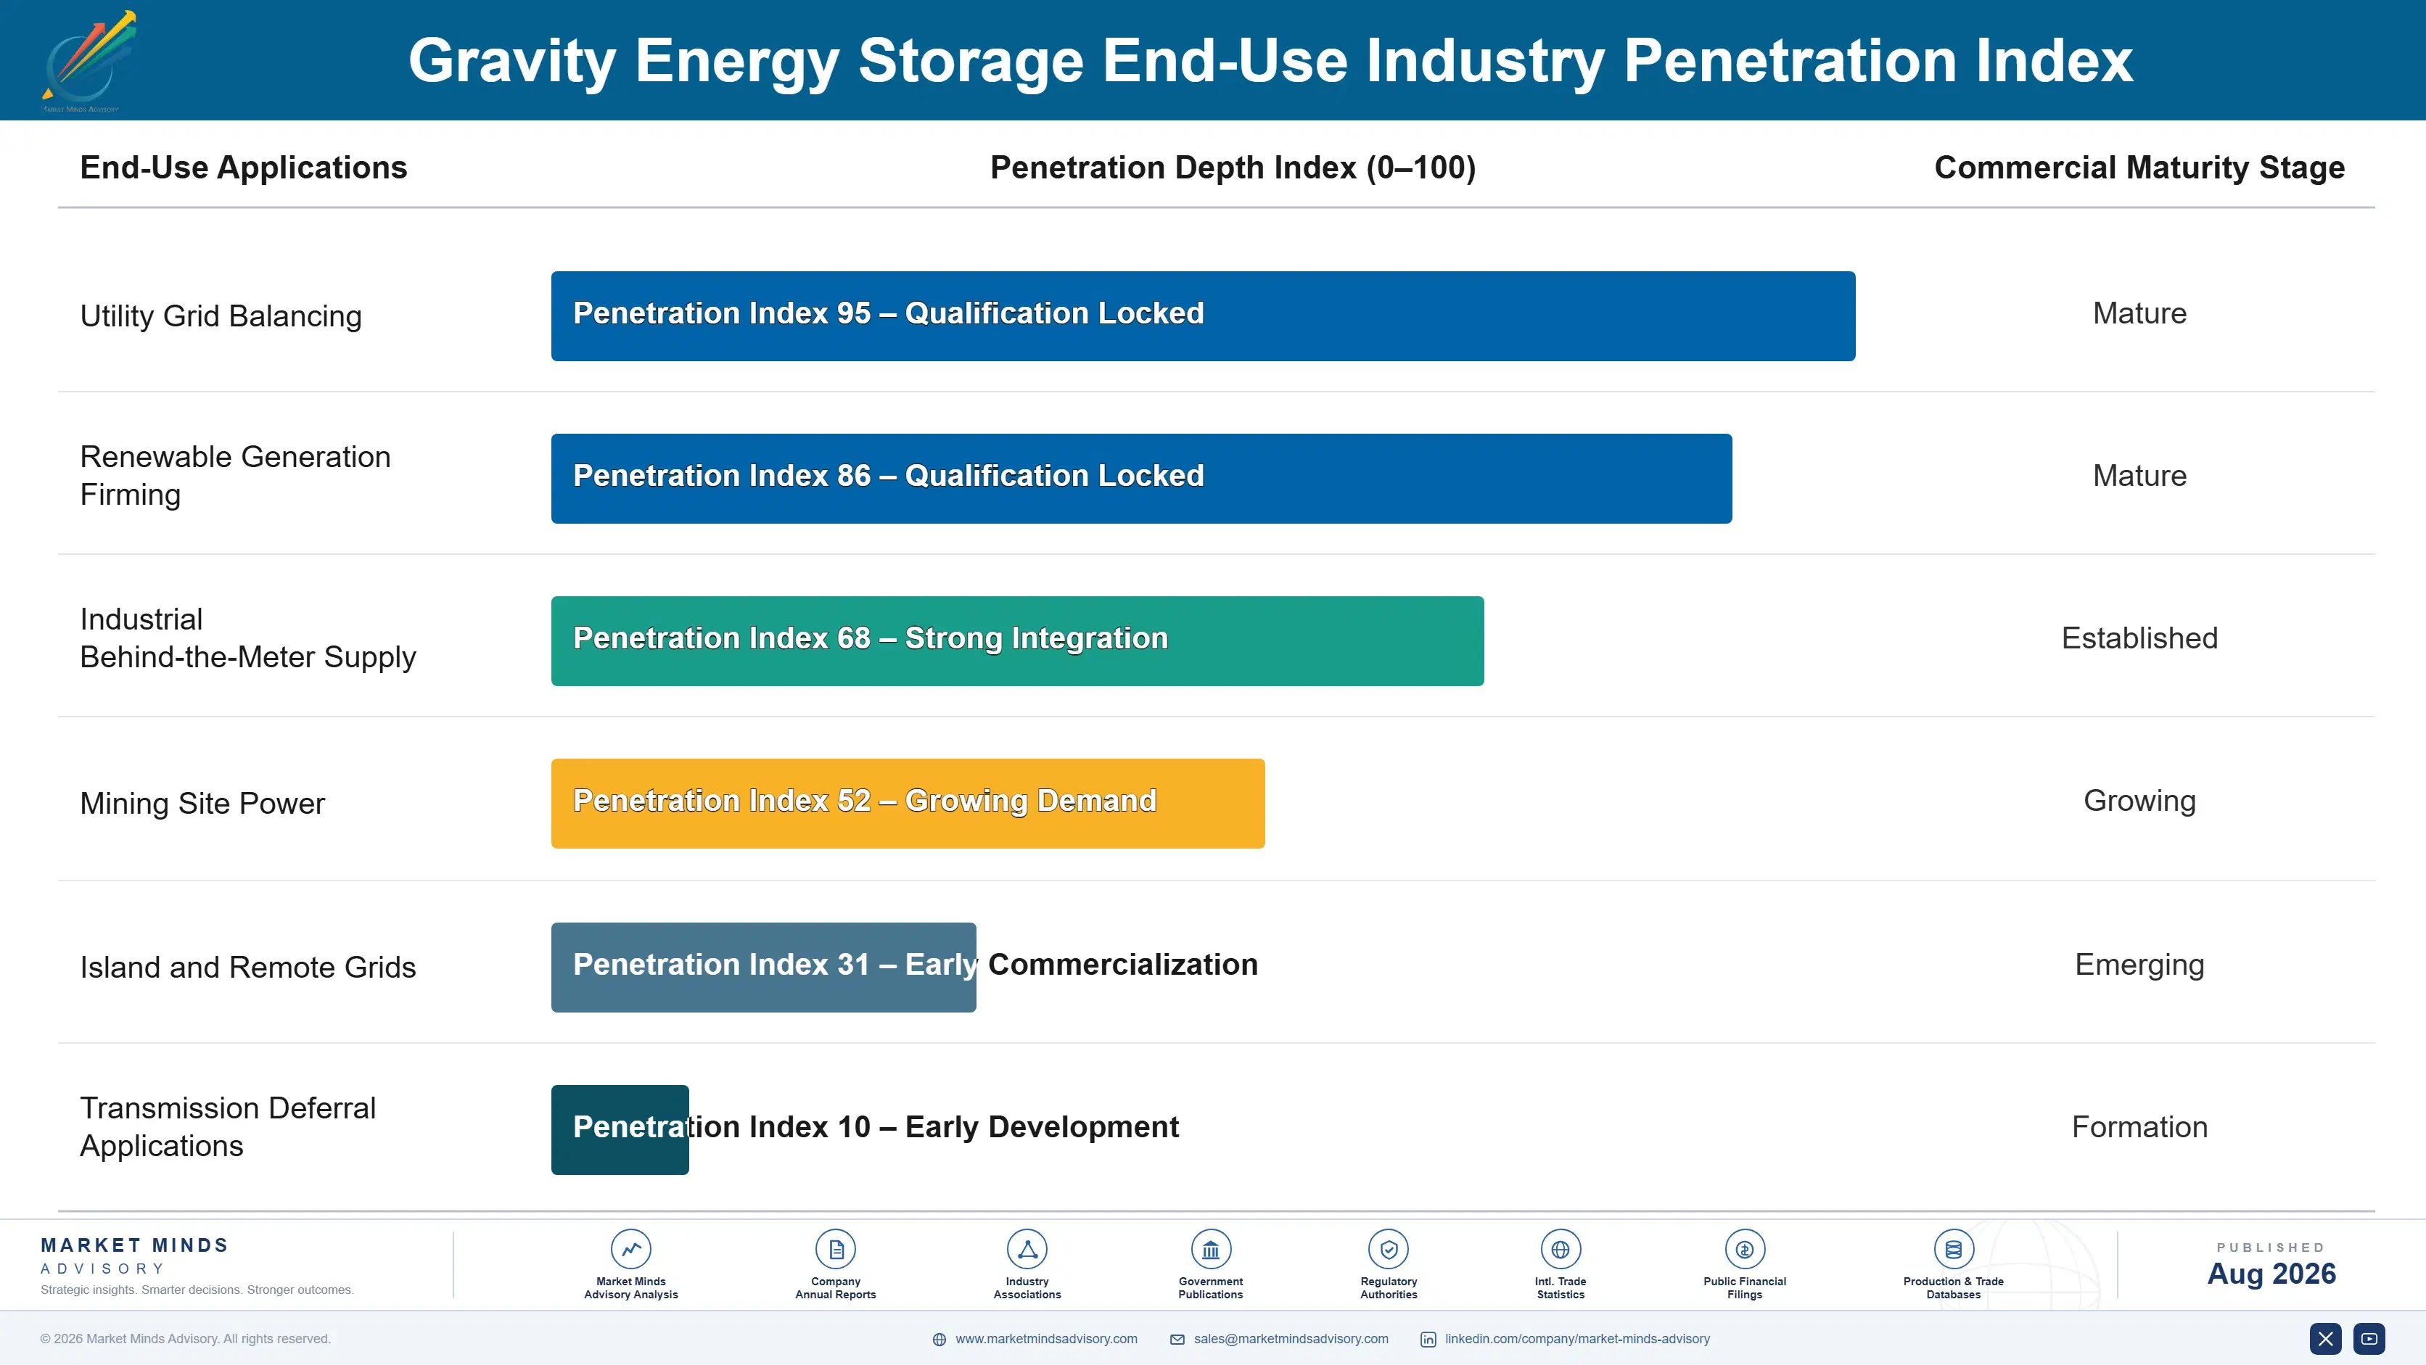Select the Production & Trade Databases icon
Screen dimensions: 2426x1365
[1953, 1249]
